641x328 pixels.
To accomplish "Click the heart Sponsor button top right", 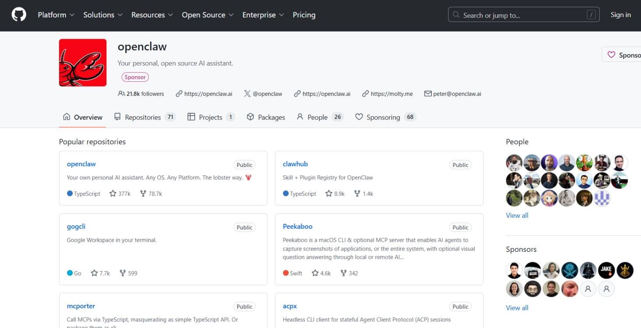I will click(622, 55).
